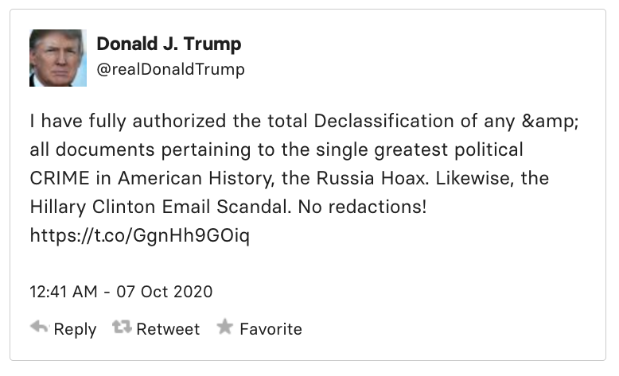
Task: Click the reply arrow icon
Action: coord(39,328)
